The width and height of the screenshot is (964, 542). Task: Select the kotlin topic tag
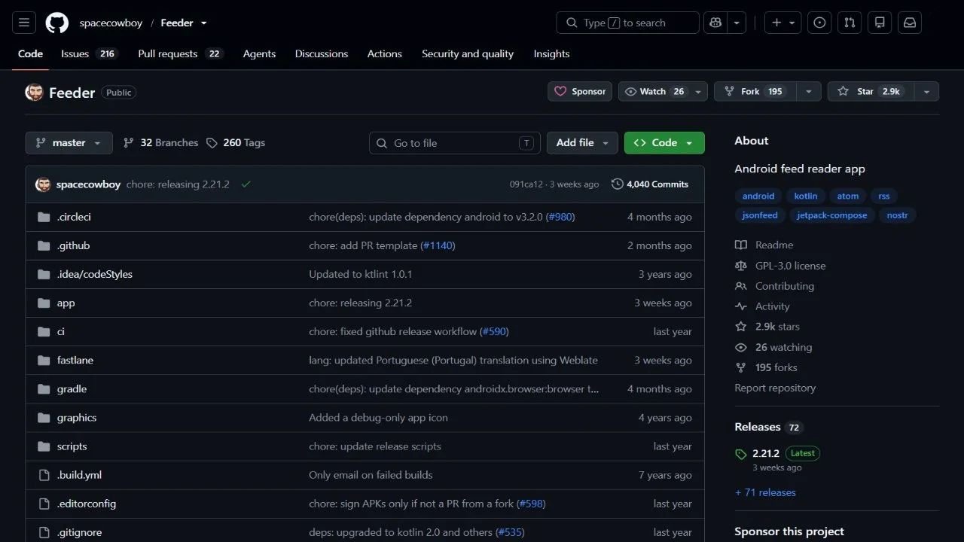(806, 196)
